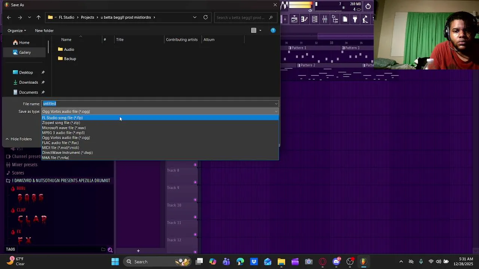Click the folder icon beside TAGS in browser

103,250
